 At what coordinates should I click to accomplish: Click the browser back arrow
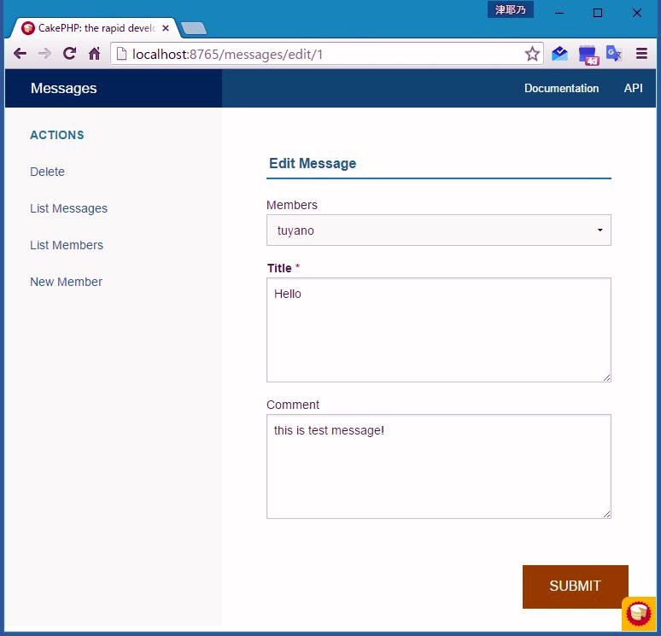[x=20, y=54]
